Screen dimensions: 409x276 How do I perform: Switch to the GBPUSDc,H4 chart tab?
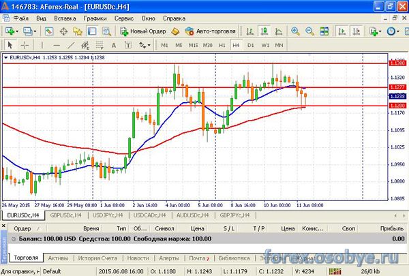tap(65, 215)
